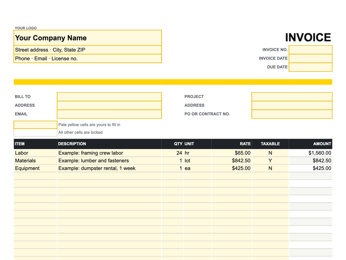This screenshot has height=260, width=346.
Task: Click the quantity 24 cell
Action: (x=172, y=153)
